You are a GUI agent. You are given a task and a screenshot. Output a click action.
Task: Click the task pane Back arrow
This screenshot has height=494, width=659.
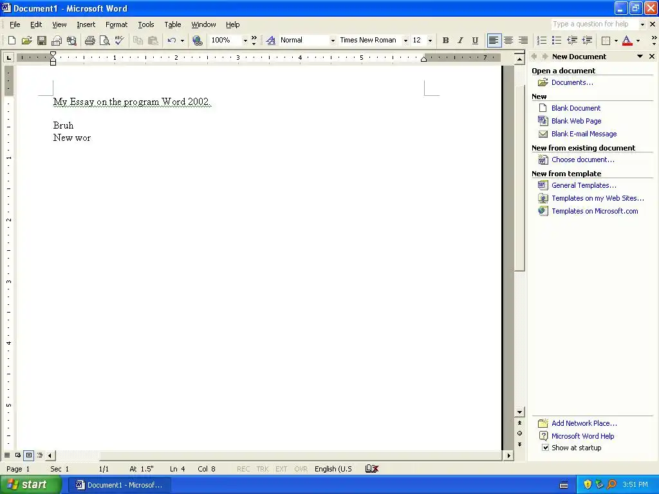click(x=534, y=57)
